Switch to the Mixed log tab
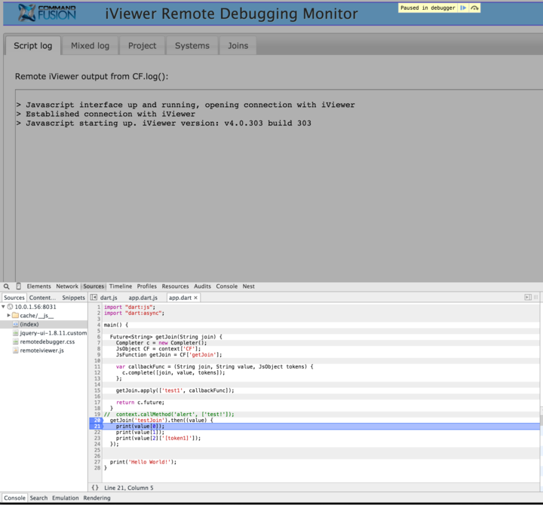Viewport: 543px width, 505px height. coord(90,46)
